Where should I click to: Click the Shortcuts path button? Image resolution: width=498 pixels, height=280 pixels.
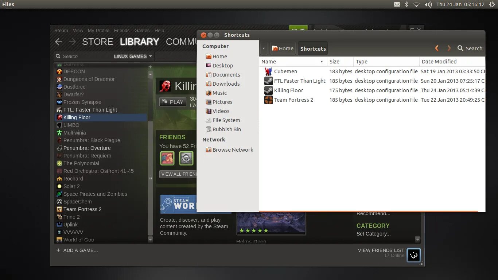[x=313, y=48]
